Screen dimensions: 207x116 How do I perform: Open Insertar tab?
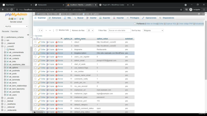(92, 18)
